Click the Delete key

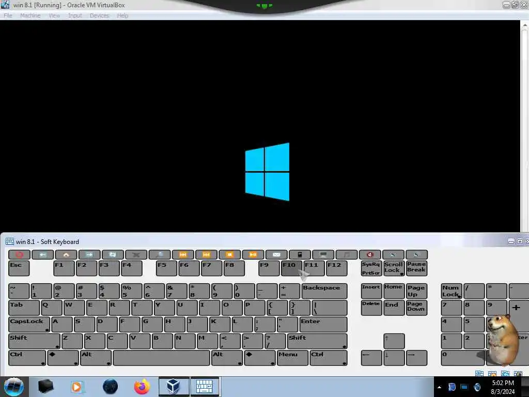point(371,308)
